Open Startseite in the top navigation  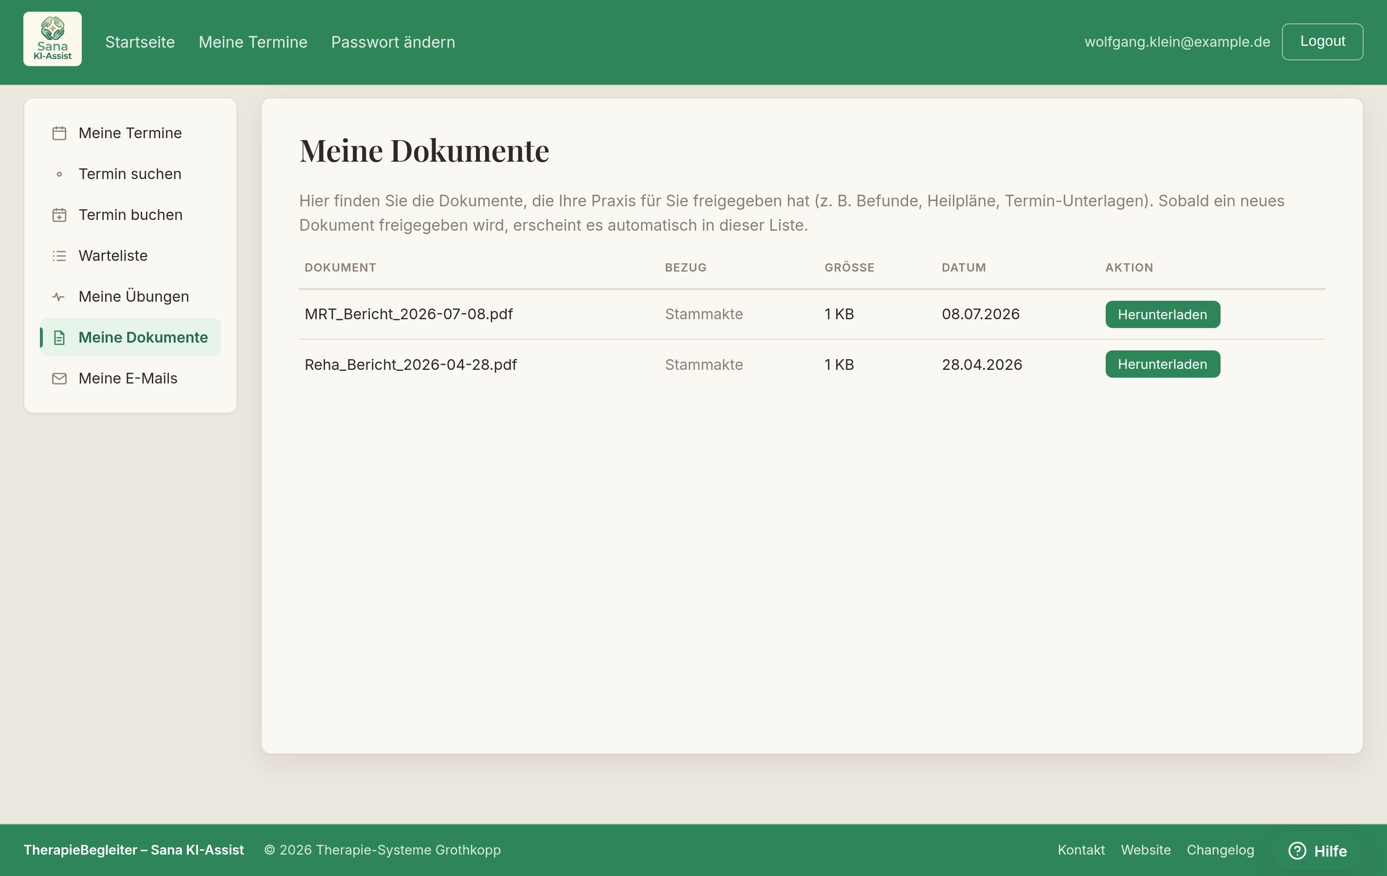click(140, 42)
